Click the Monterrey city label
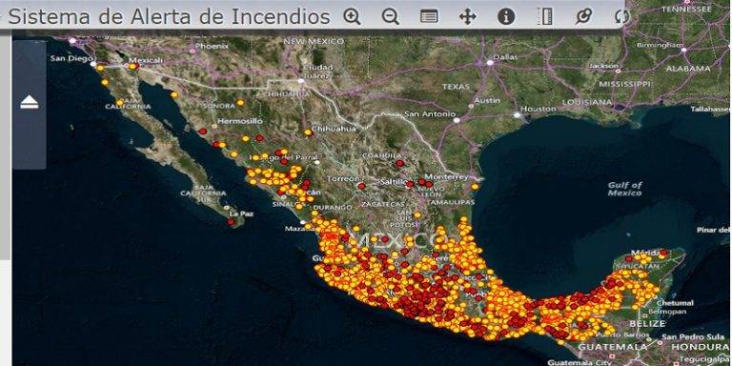 (x=447, y=177)
